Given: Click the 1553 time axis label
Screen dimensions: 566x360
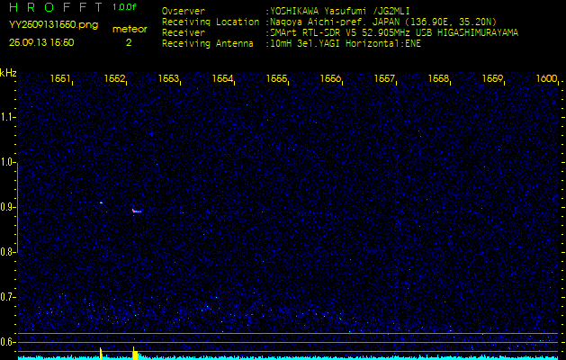Looking at the screenshot, I should click(168, 78).
